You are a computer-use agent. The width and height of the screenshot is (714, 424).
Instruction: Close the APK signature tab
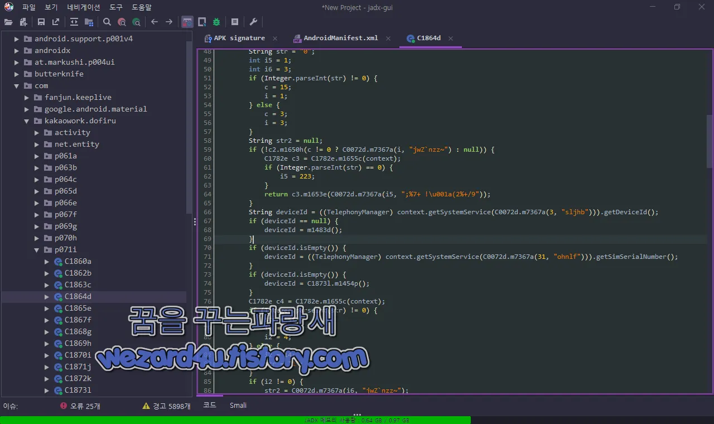275,38
